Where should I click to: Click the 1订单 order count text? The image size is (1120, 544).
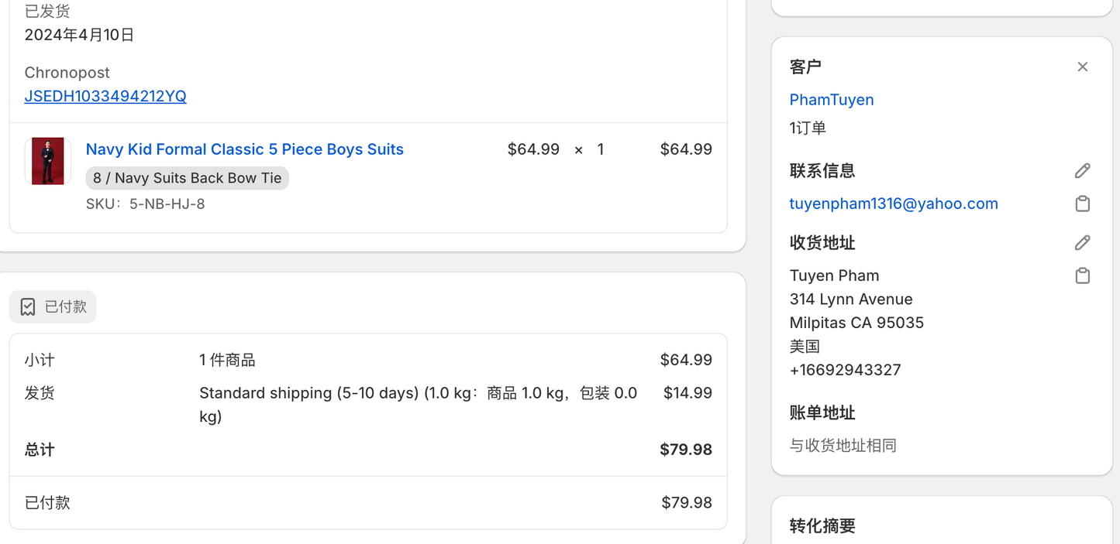pos(808,128)
